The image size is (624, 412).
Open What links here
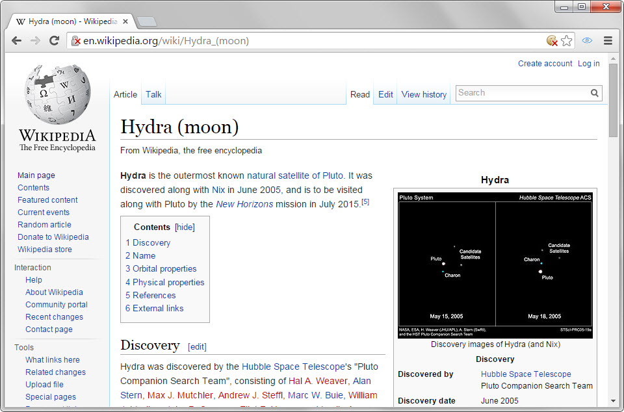(53, 360)
